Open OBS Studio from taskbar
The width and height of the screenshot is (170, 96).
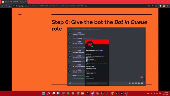(x=126, y=93)
